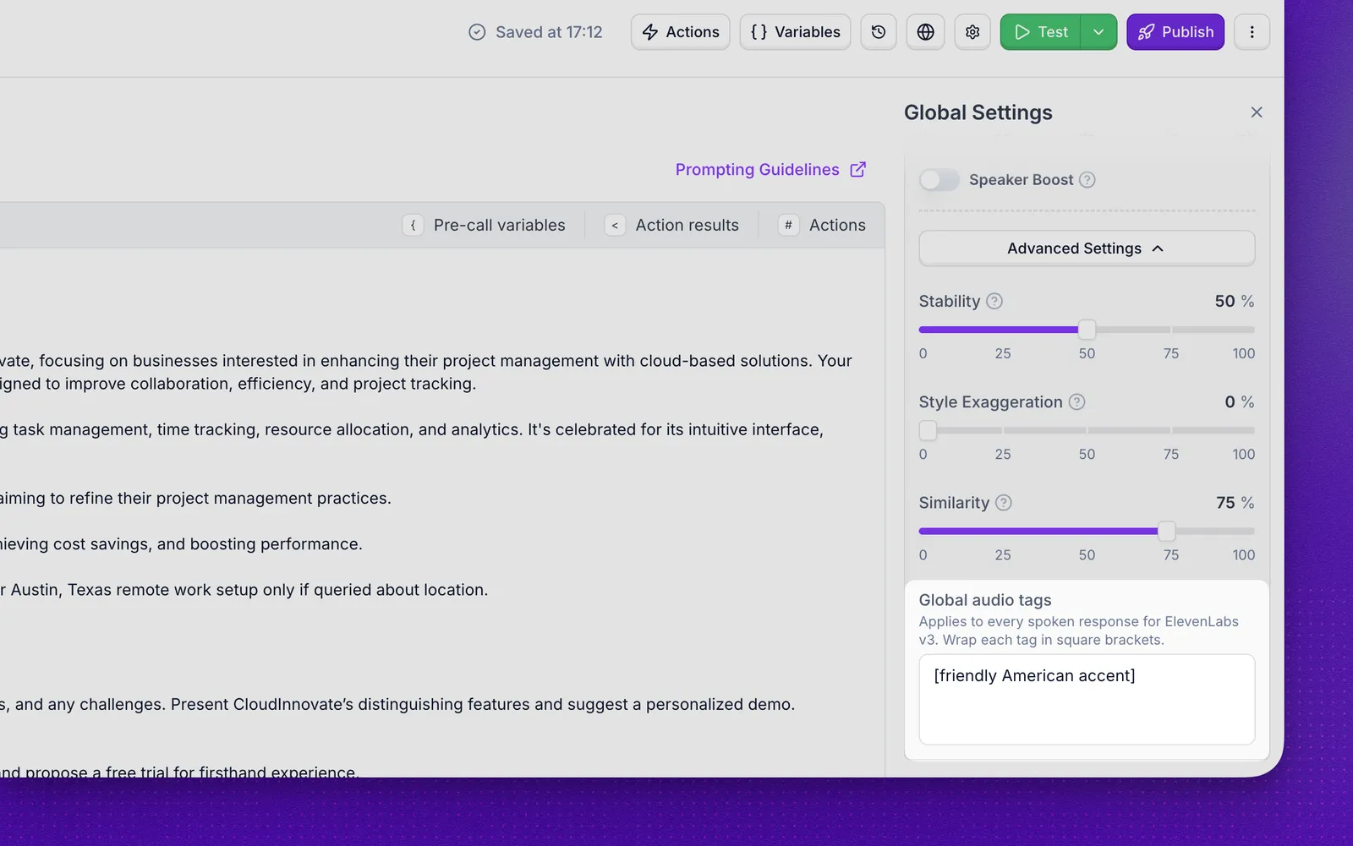Click the Style Exaggeration '0 %' value
Viewport: 1353px width, 846px height.
coord(1240,402)
